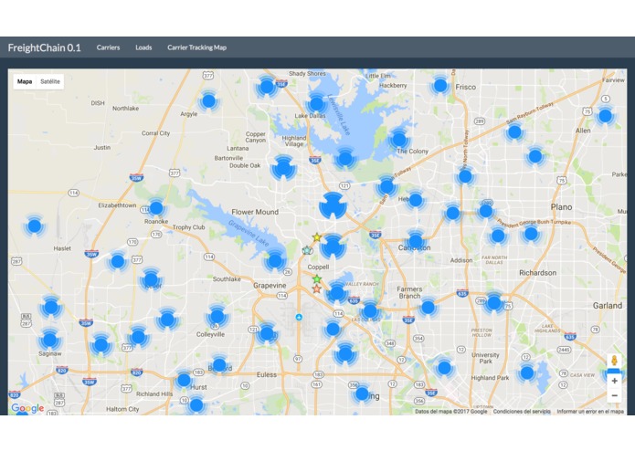Click the Garland city label
635x451 pixels.
coord(608,306)
